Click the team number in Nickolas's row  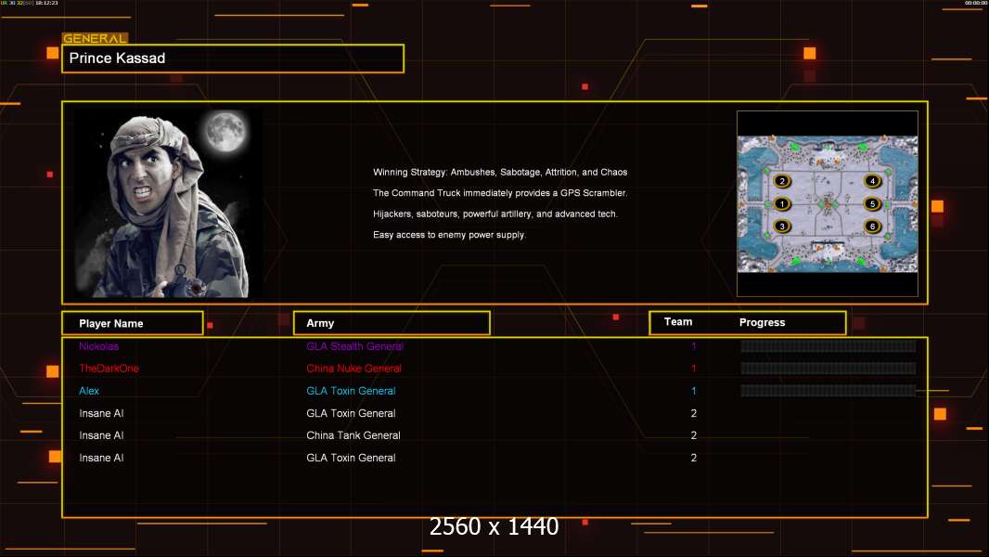(x=693, y=346)
